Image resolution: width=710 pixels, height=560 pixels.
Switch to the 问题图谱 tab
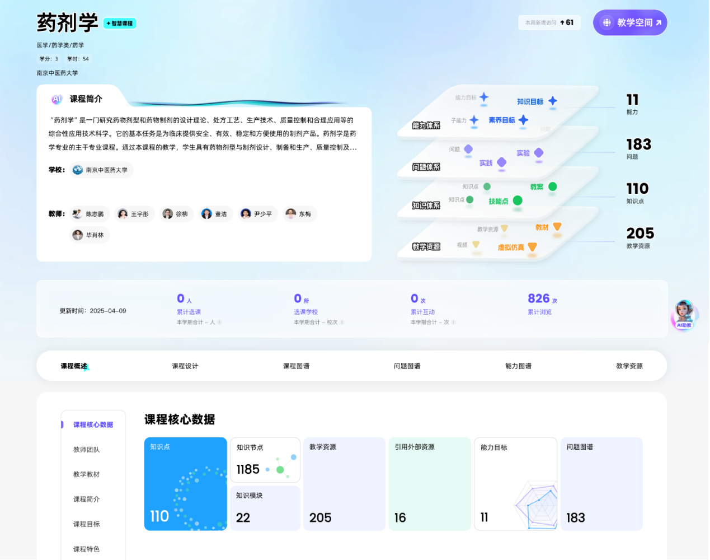407,366
